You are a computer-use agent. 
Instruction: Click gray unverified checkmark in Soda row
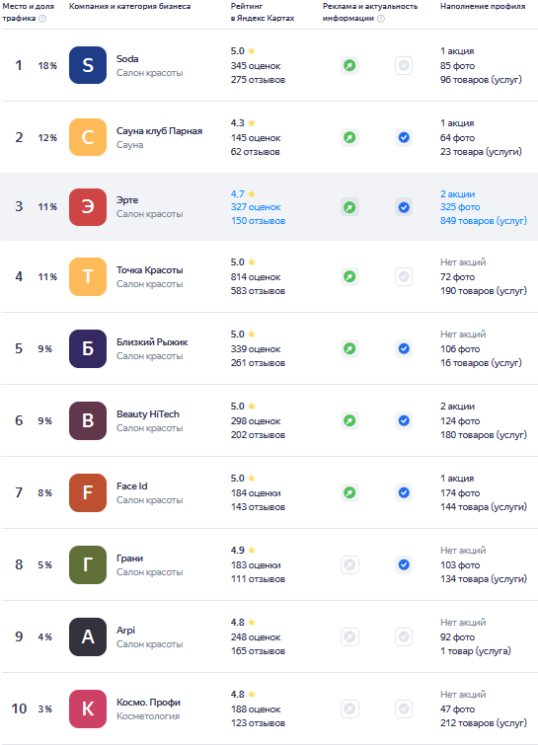coord(404,65)
